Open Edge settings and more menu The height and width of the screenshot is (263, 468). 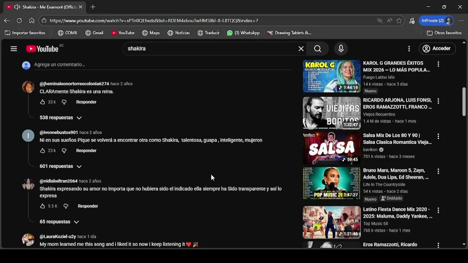(460, 20)
